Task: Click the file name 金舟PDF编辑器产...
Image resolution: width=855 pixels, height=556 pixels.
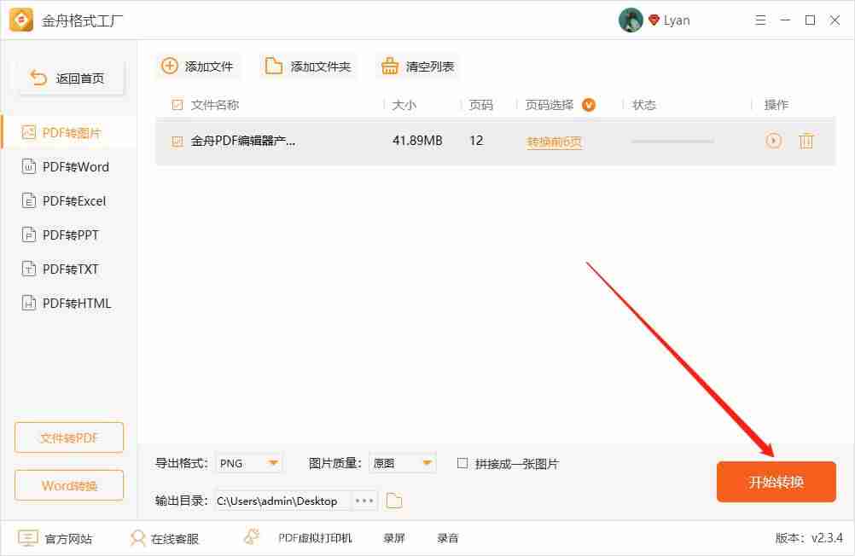Action: click(x=242, y=141)
